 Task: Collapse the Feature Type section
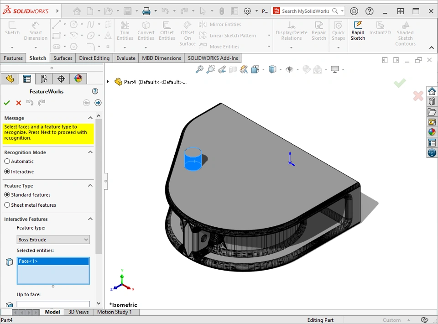click(x=90, y=185)
